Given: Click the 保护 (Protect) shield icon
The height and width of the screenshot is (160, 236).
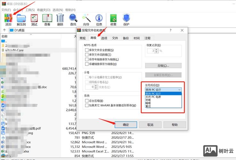Looking at the screenshot, I should (x=126, y=20).
